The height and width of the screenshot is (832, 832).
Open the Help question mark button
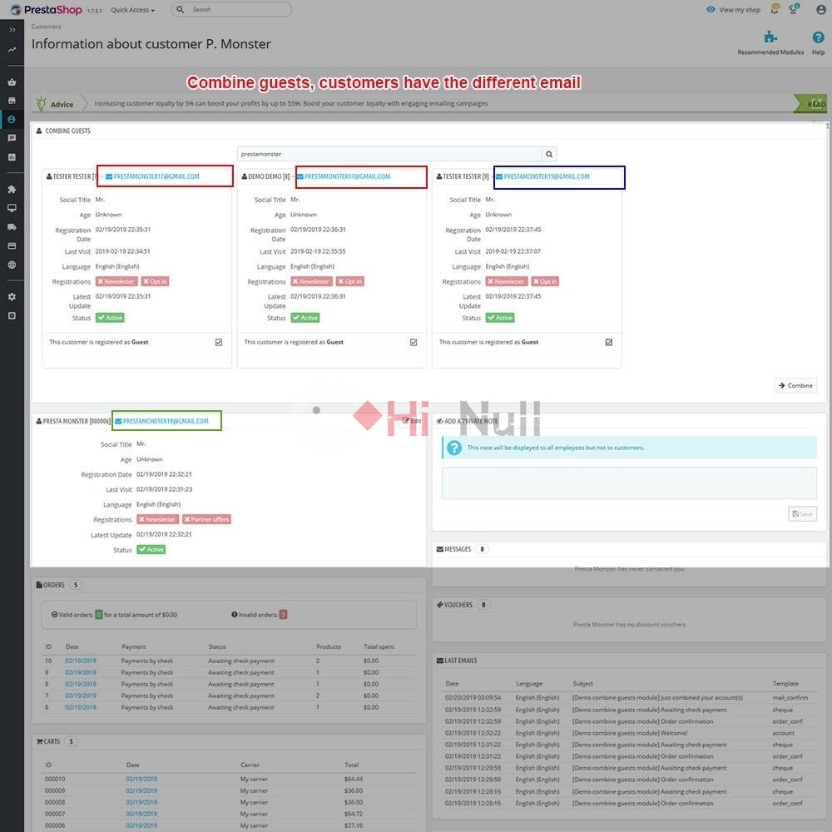818,42
